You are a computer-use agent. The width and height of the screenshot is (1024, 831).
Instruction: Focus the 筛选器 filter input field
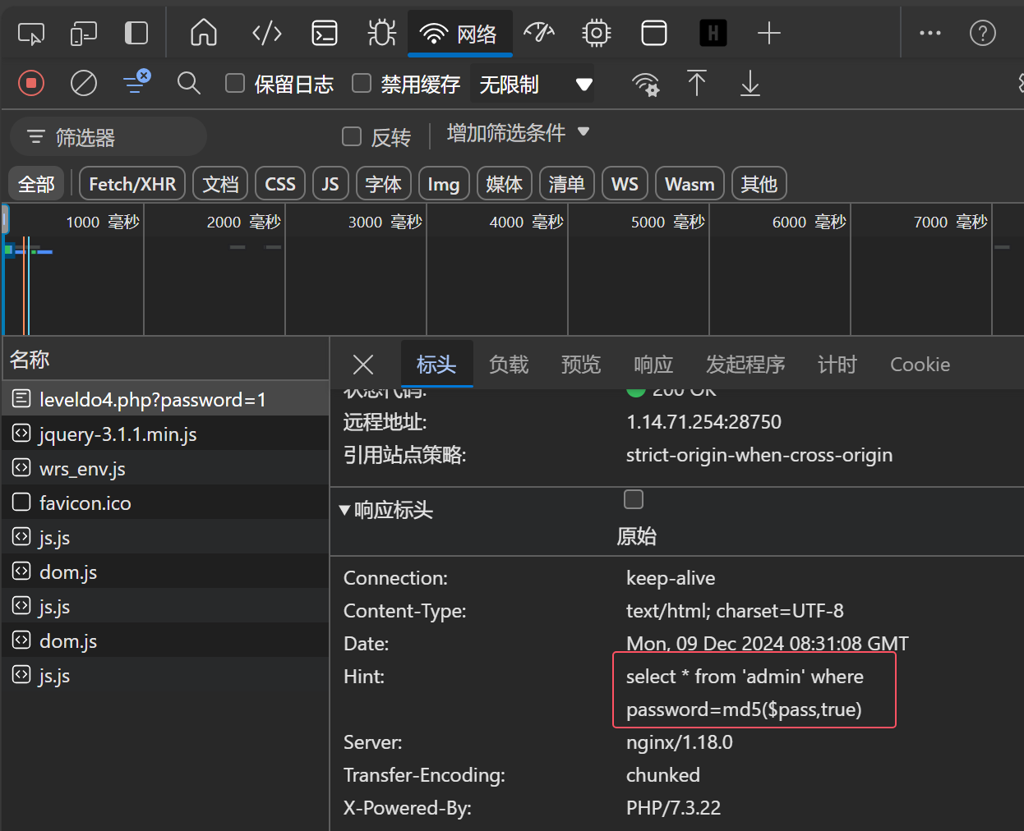pos(108,136)
